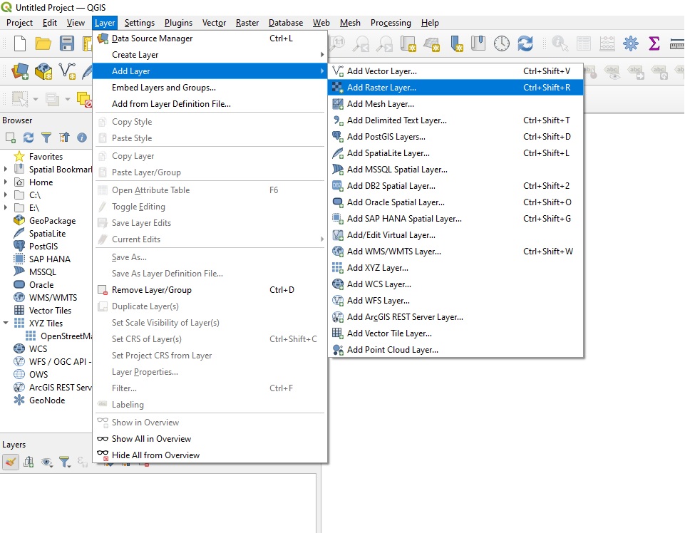Open the Temporal Controller clock icon
The image size is (685, 533).
click(502, 44)
